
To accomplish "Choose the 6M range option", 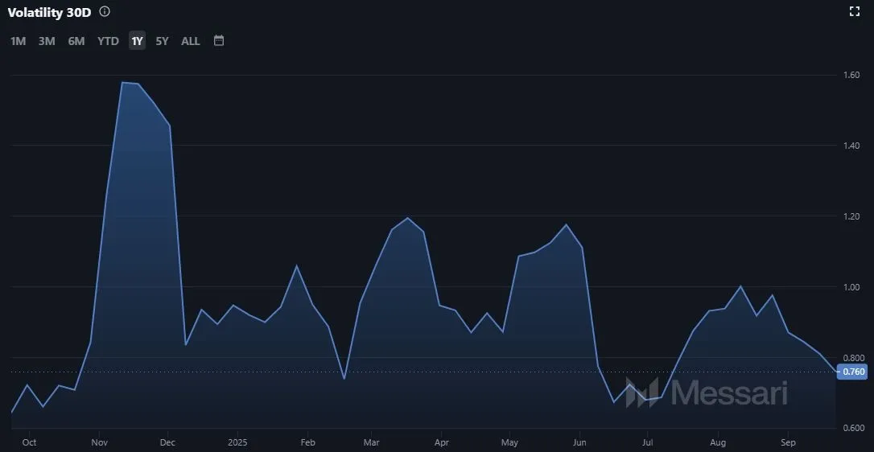I will [76, 41].
